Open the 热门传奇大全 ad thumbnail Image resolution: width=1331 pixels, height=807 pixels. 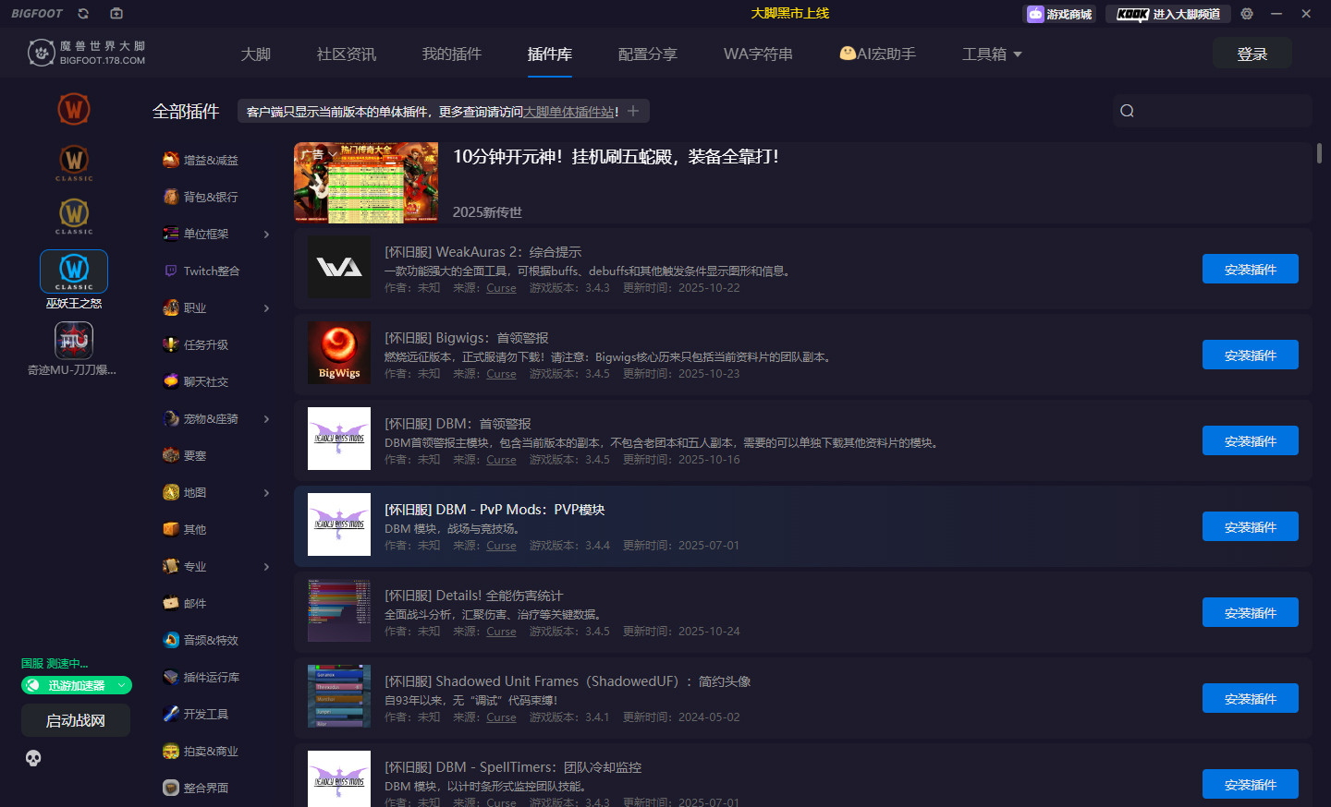pos(366,183)
